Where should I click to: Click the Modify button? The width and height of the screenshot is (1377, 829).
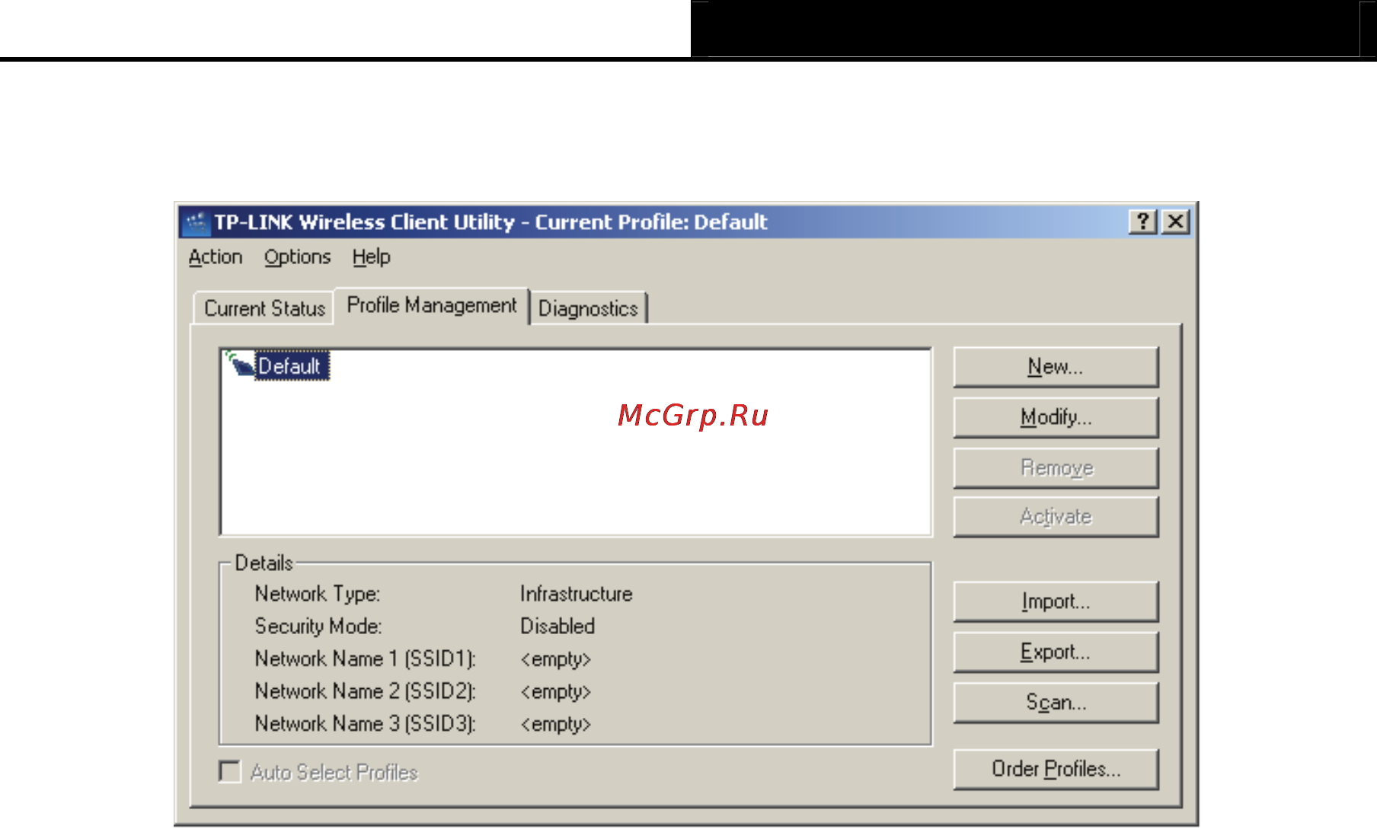pyautogui.click(x=1056, y=417)
